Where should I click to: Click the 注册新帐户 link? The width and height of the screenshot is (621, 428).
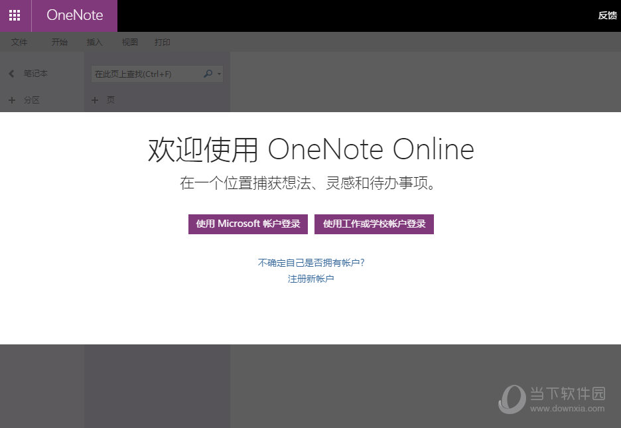311,279
